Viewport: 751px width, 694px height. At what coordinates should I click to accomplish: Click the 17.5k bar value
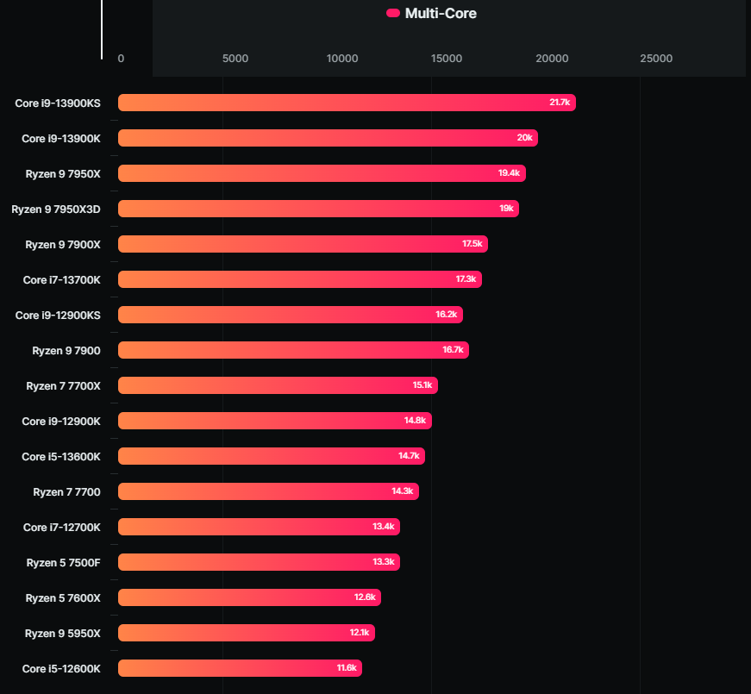coord(472,244)
